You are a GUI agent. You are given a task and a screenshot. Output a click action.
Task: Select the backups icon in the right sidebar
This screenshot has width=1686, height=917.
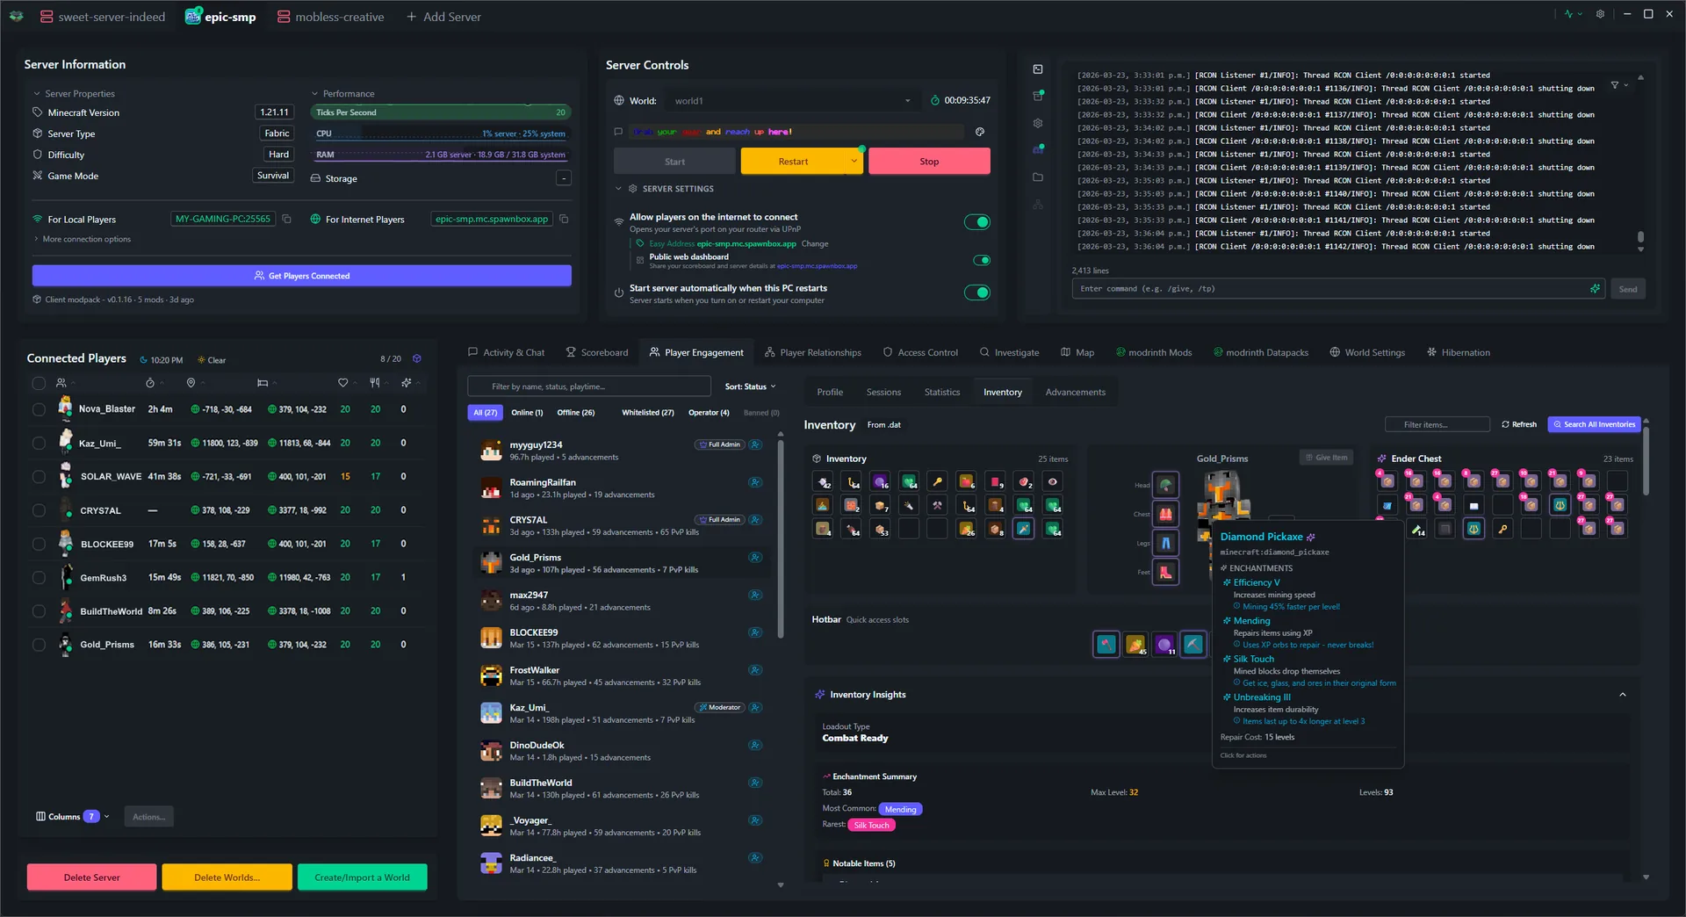tap(1037, 95)
